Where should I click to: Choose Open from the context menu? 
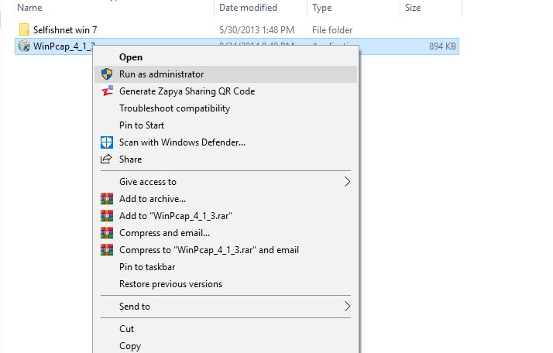[131, 57]
